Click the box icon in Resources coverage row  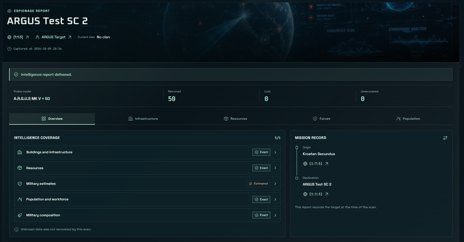pos(20,168)
